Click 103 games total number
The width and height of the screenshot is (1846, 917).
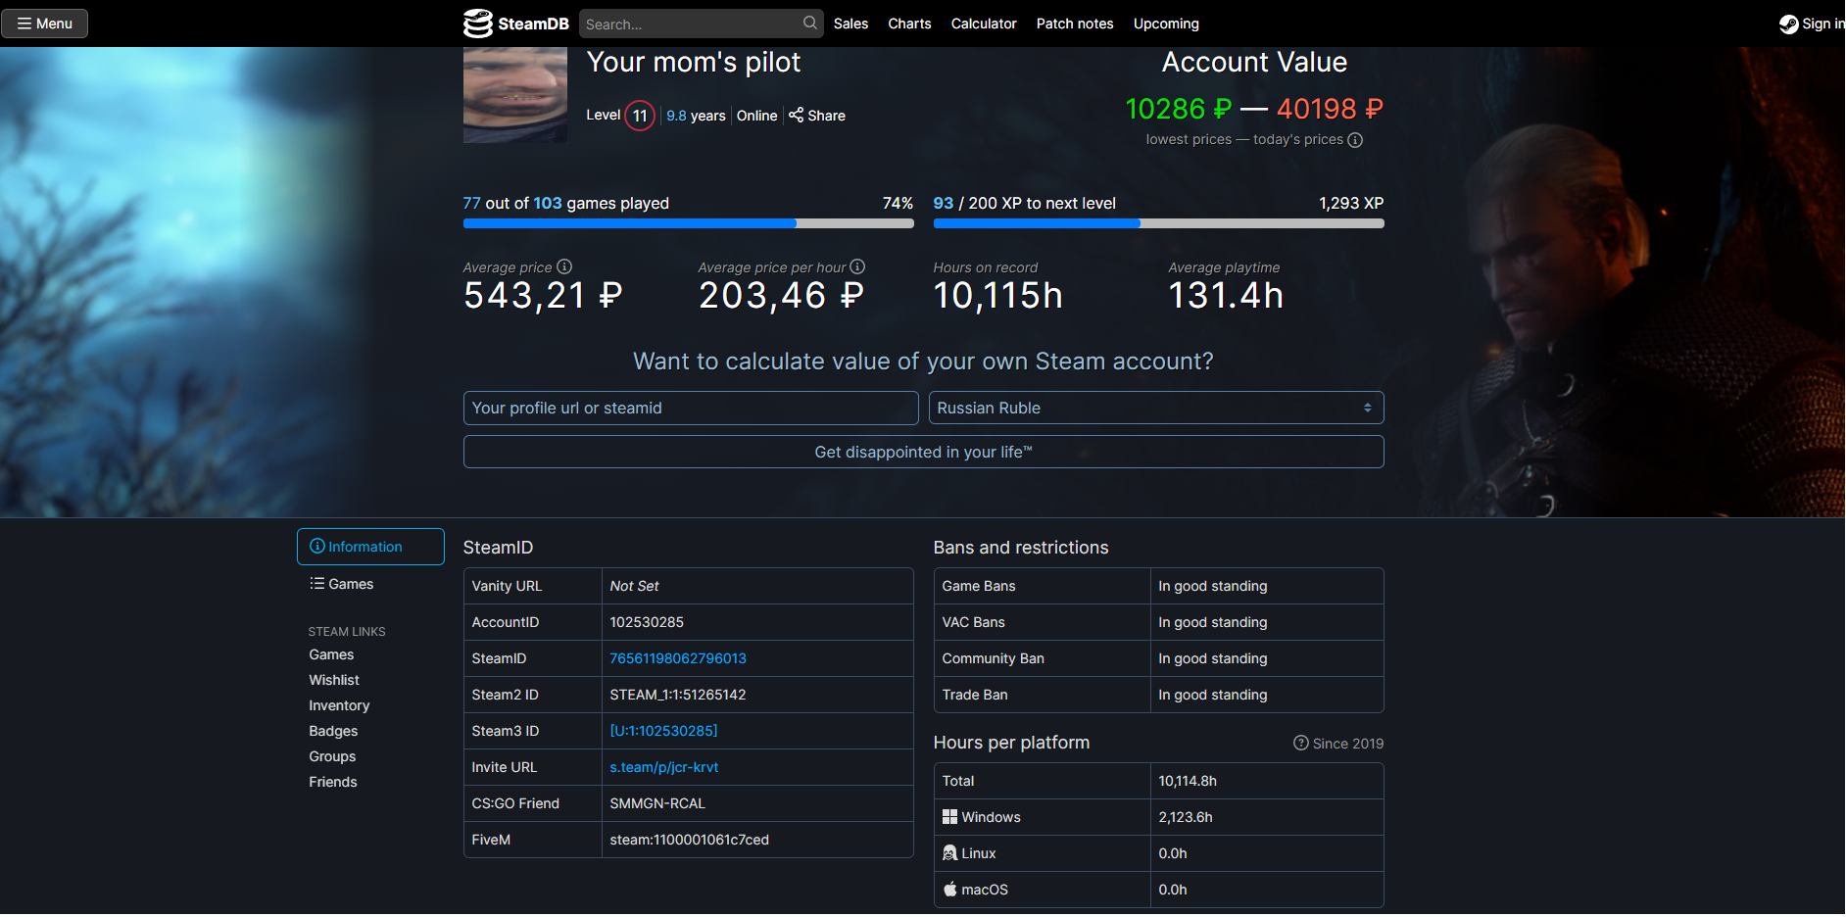click(548, 203)
